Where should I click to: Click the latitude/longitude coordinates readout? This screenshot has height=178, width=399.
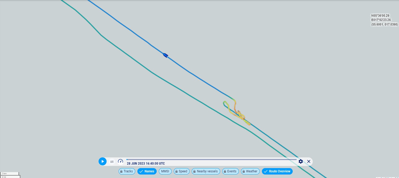click(x=384, y=20)
